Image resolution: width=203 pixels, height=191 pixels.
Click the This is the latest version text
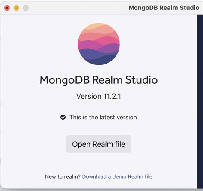pyautogui.click(x=103, y=117)
